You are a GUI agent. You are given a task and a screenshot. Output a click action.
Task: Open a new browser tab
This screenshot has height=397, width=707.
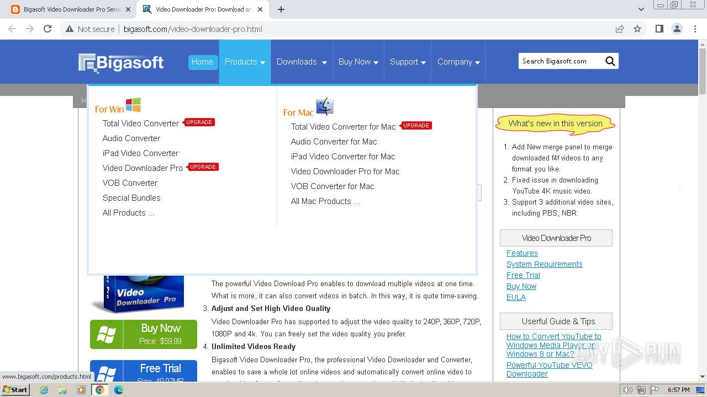[281, 9]
